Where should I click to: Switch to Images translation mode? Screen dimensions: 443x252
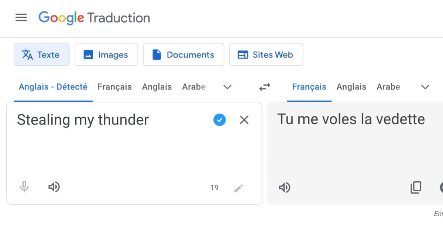click(x=106, y=55)
